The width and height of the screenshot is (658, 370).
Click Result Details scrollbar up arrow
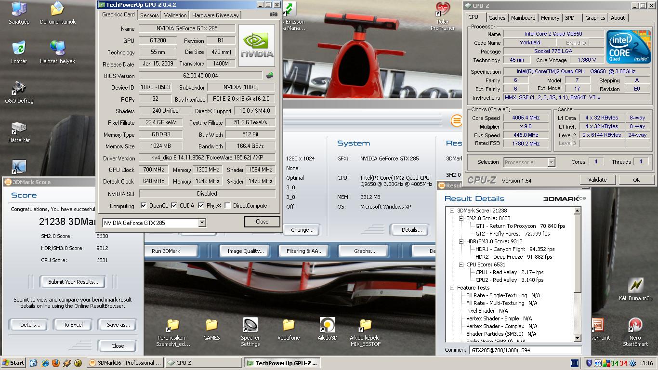click(578, 211)
